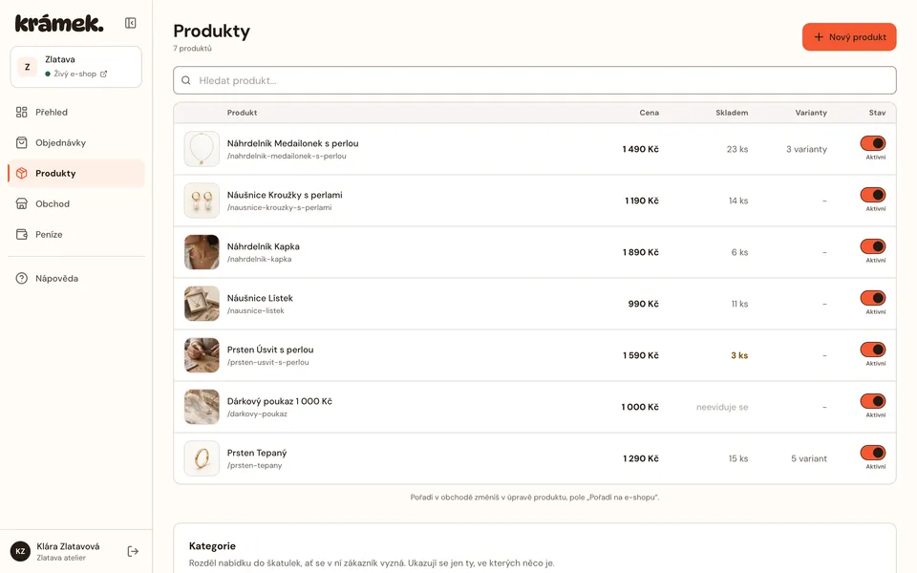Click the Přehled dashboard icon
Viewport: 917px width, 573px height.
tap(22, 113)
